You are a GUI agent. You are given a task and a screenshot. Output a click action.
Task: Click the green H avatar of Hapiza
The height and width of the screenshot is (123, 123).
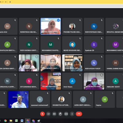(105, 99)
